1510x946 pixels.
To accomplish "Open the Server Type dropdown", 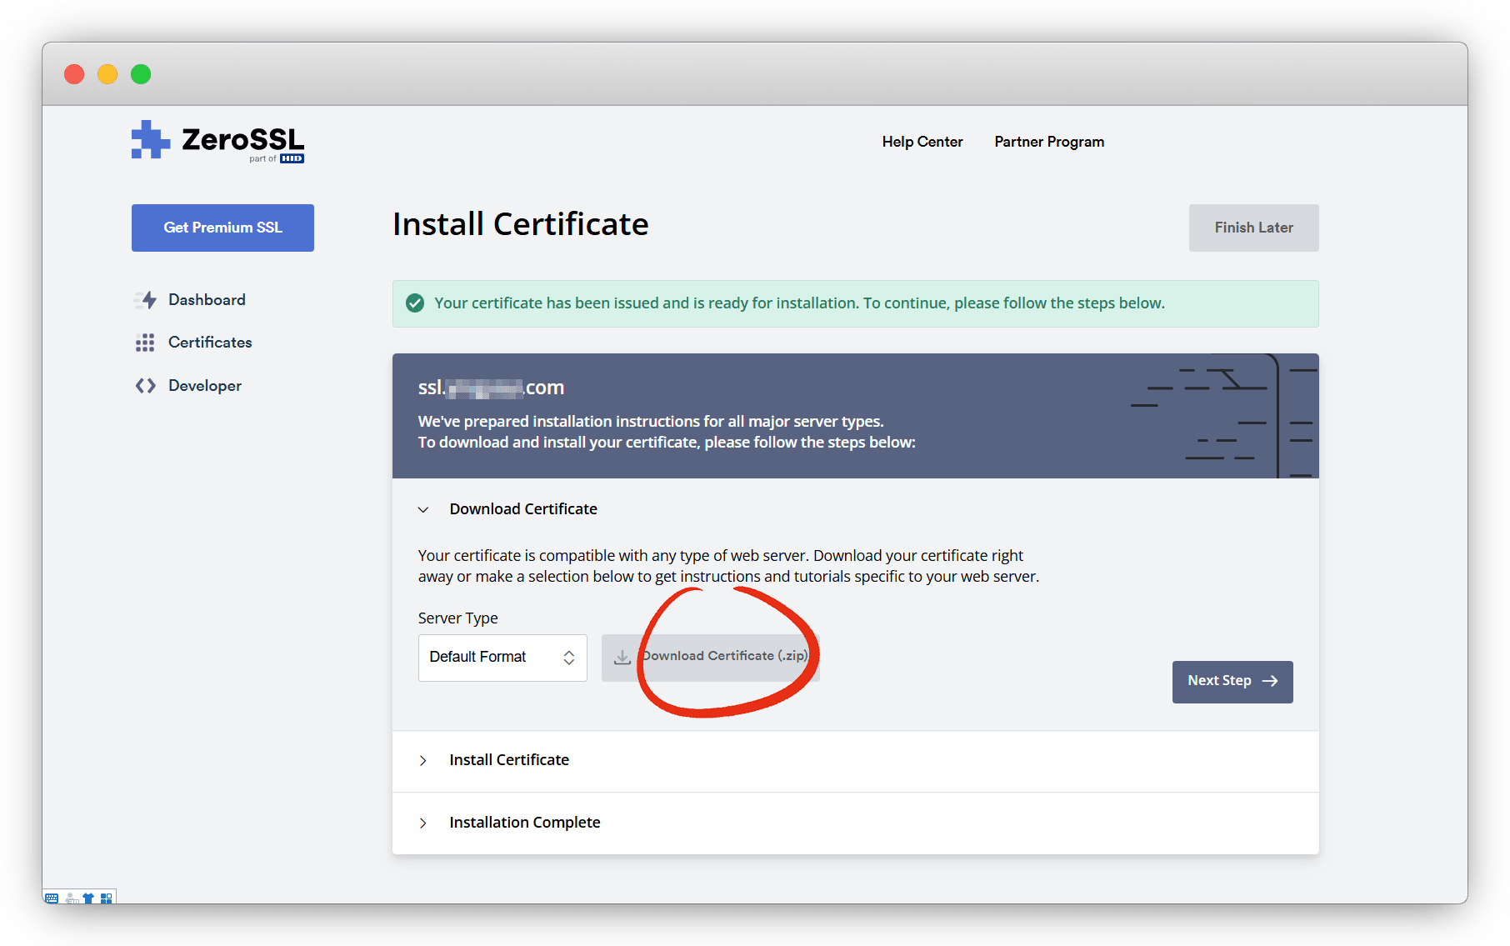I will point(502,658).
